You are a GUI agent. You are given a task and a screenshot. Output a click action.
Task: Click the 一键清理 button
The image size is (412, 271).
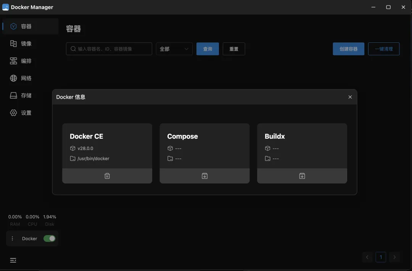384,49
